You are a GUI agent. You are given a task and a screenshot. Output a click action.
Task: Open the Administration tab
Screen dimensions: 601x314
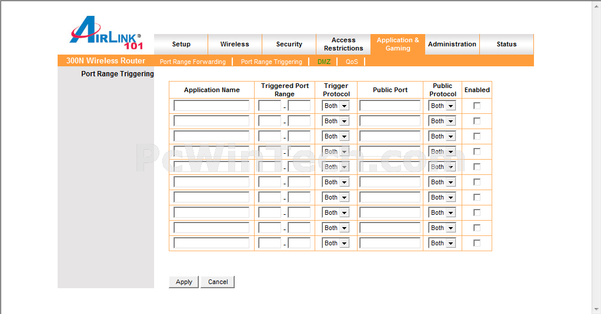(x=452, y=44)
